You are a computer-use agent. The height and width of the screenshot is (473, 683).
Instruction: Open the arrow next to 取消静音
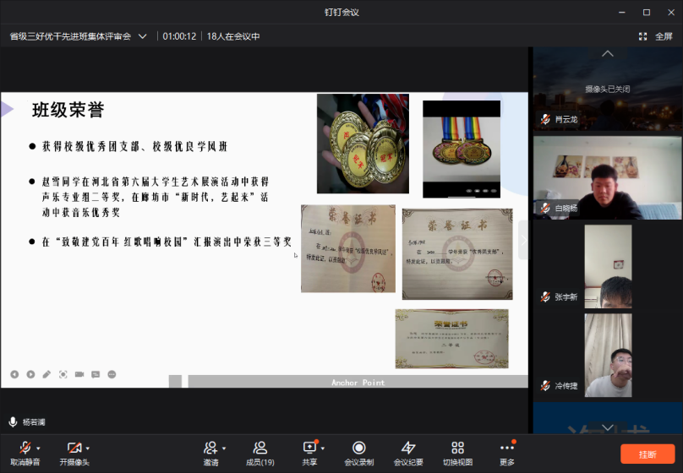pos(39,448)
